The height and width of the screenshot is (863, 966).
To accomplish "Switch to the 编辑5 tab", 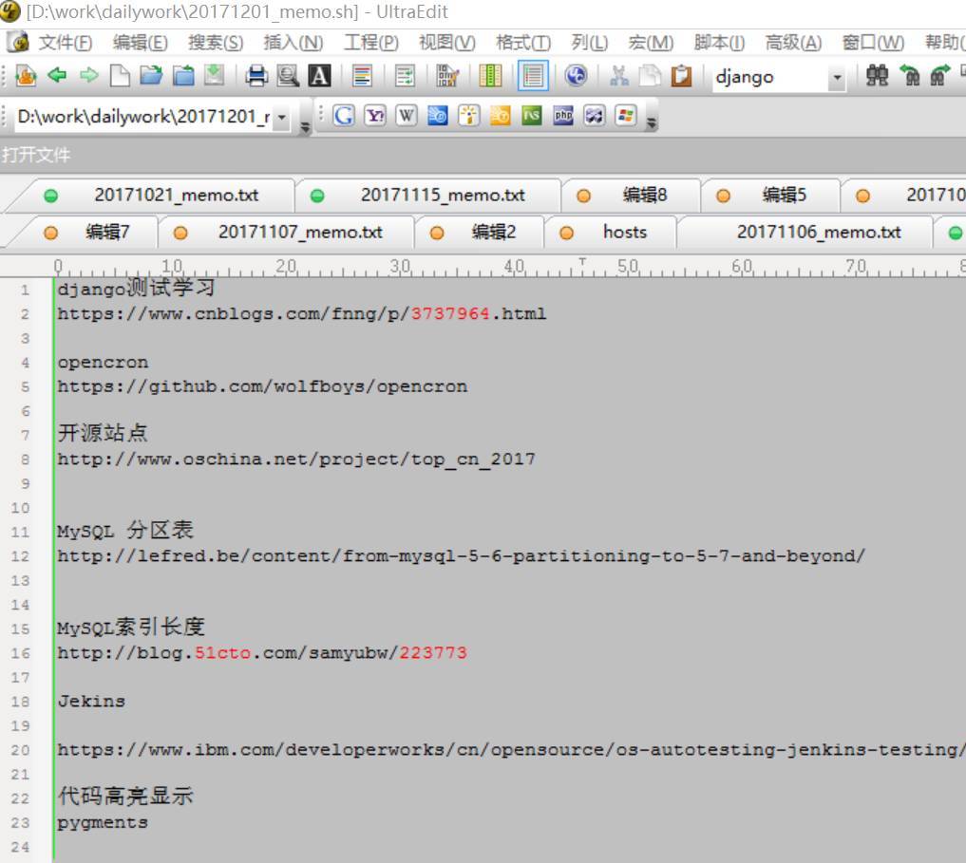I will point(770,196).
